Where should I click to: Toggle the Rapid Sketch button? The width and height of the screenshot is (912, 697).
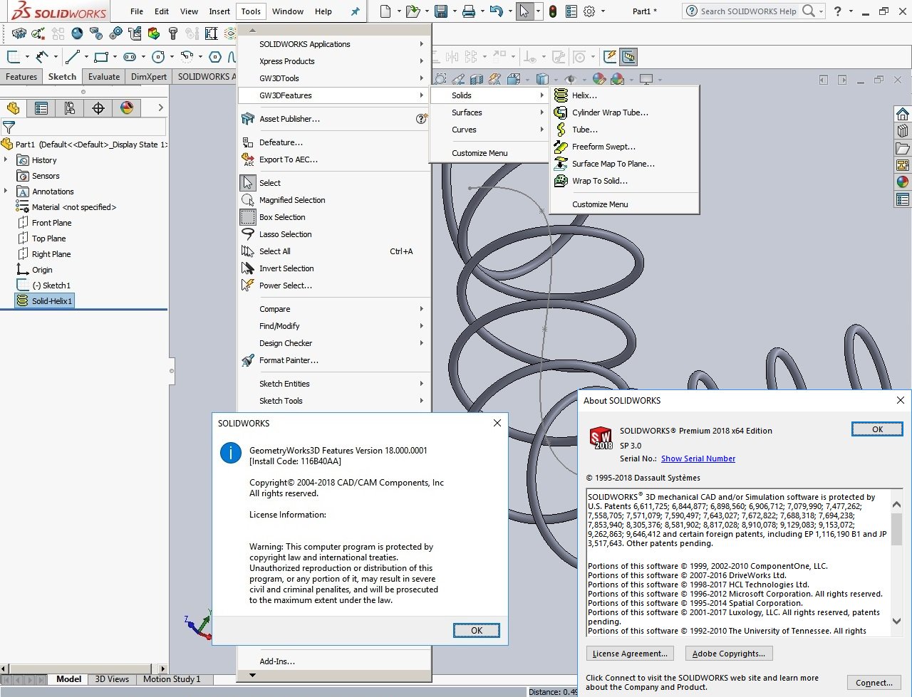coord(610,57)
